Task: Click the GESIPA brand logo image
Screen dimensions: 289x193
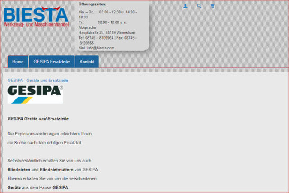Action: coord(35,95)
